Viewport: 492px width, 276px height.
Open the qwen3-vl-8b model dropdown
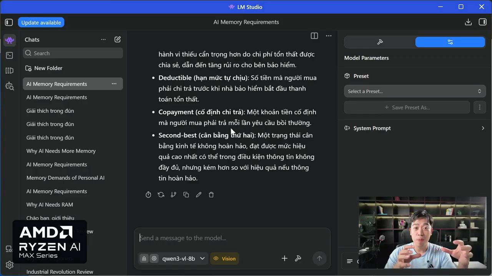[183, 258]
